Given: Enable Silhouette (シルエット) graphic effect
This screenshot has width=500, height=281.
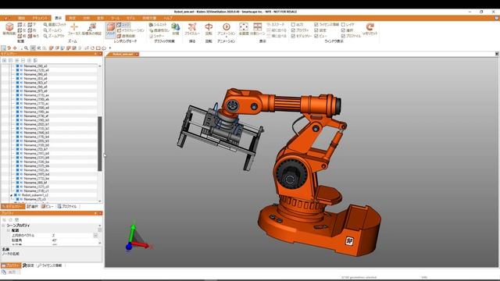Looking at the screenshot, I should coord(158,24).
